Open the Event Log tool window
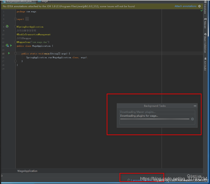Viewport: 210px width, 184px height. click(194, 176)
